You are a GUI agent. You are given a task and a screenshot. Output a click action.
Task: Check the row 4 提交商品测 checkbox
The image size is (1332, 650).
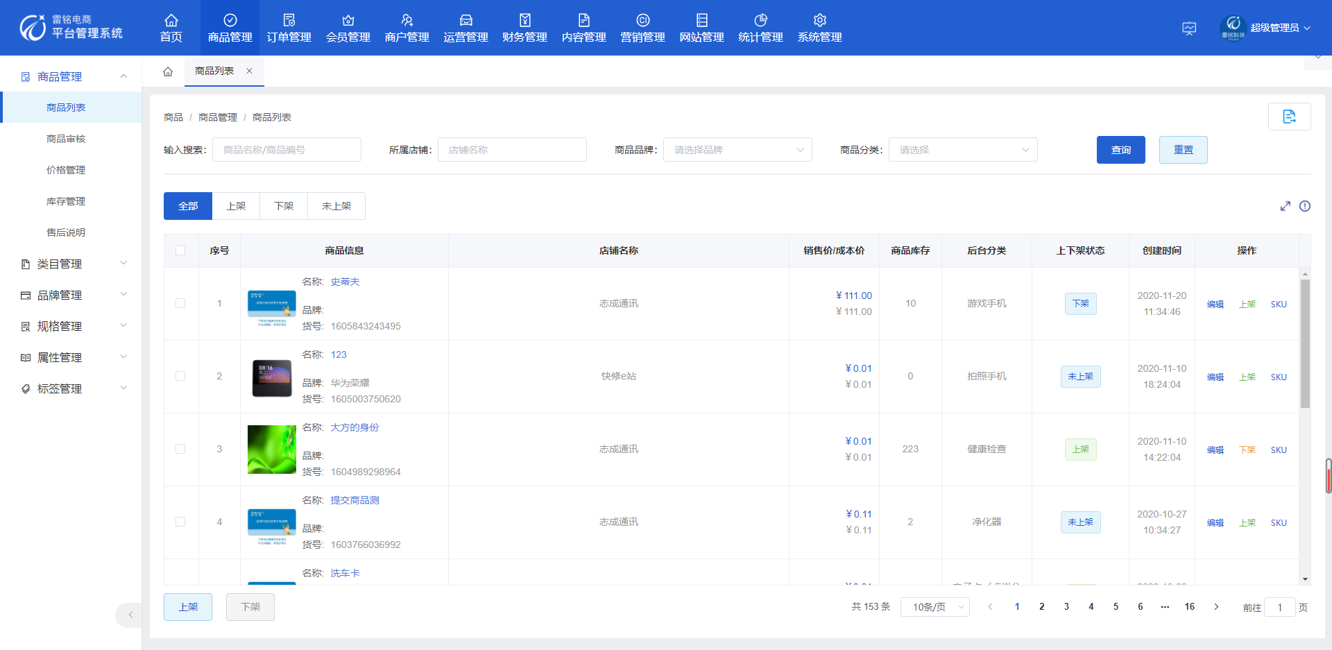[x=180, y=522]
